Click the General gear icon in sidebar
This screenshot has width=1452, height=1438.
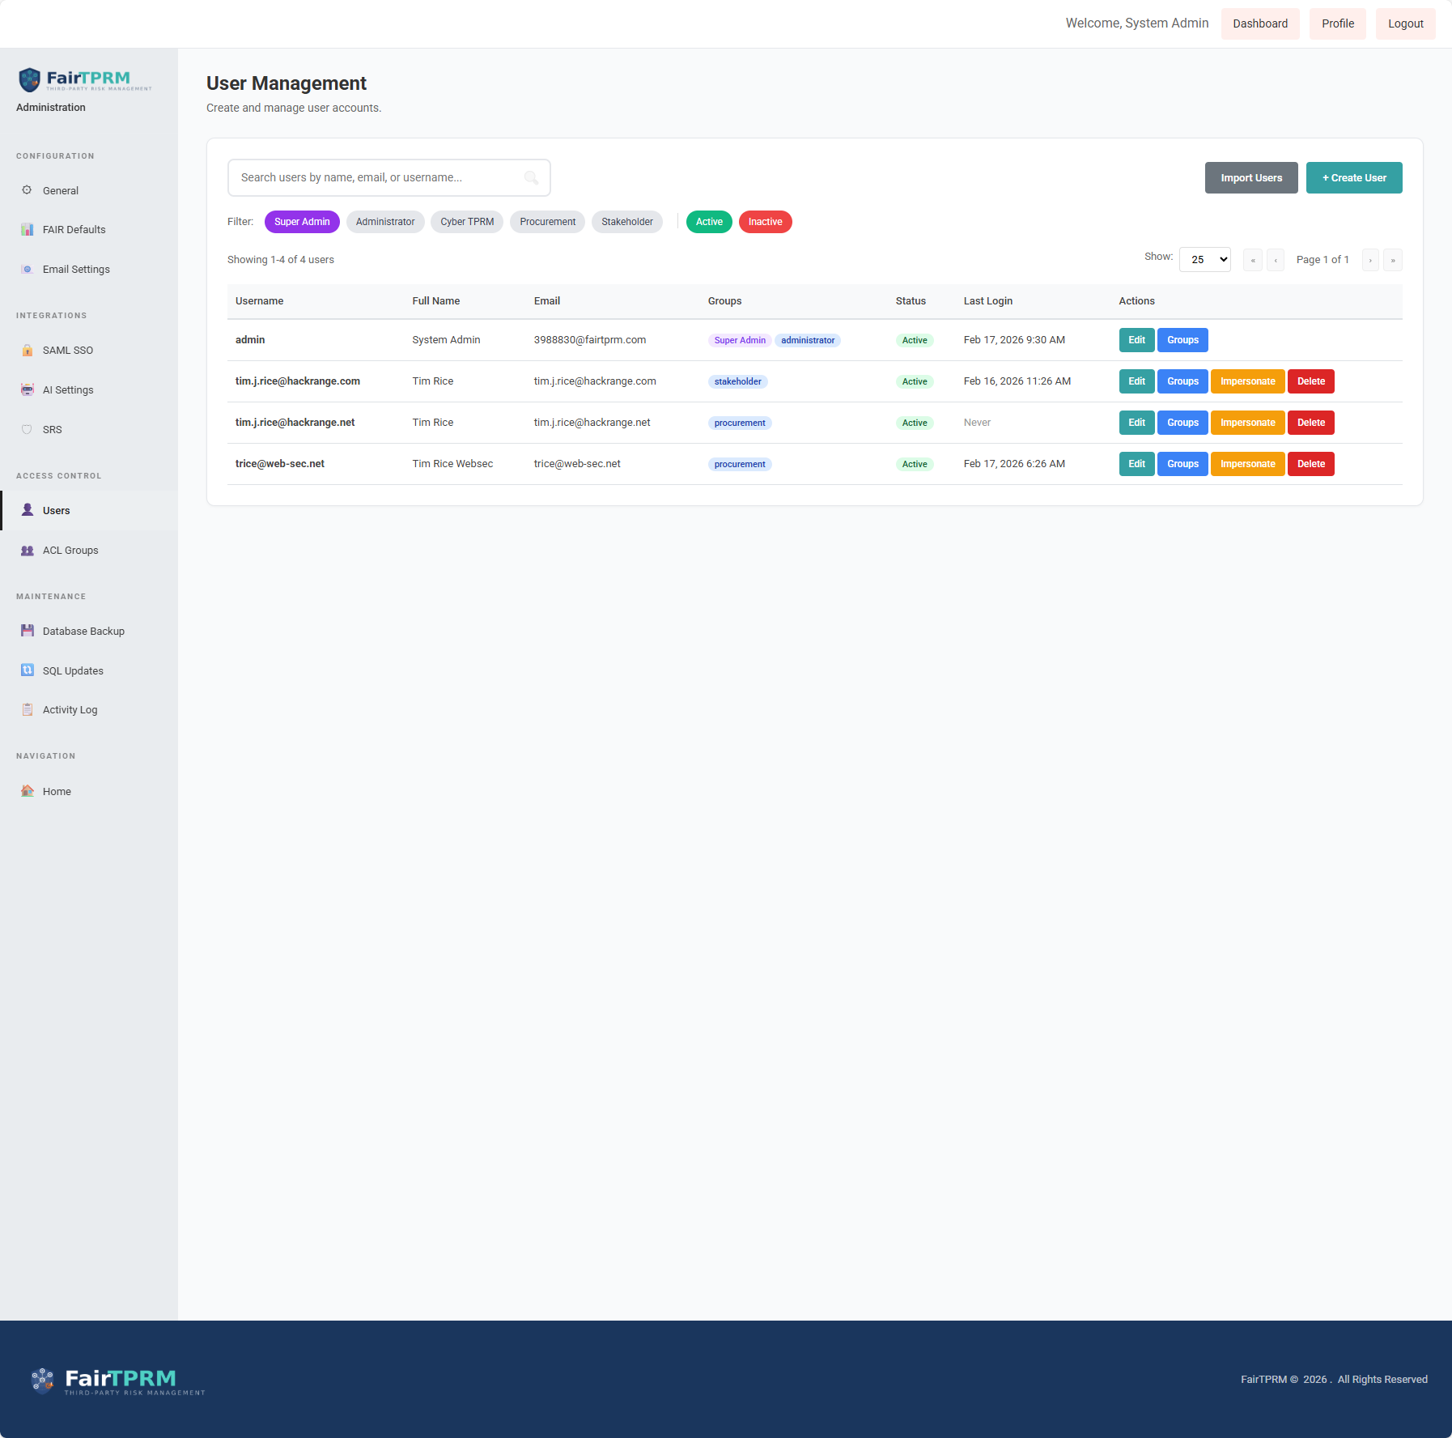27,190
